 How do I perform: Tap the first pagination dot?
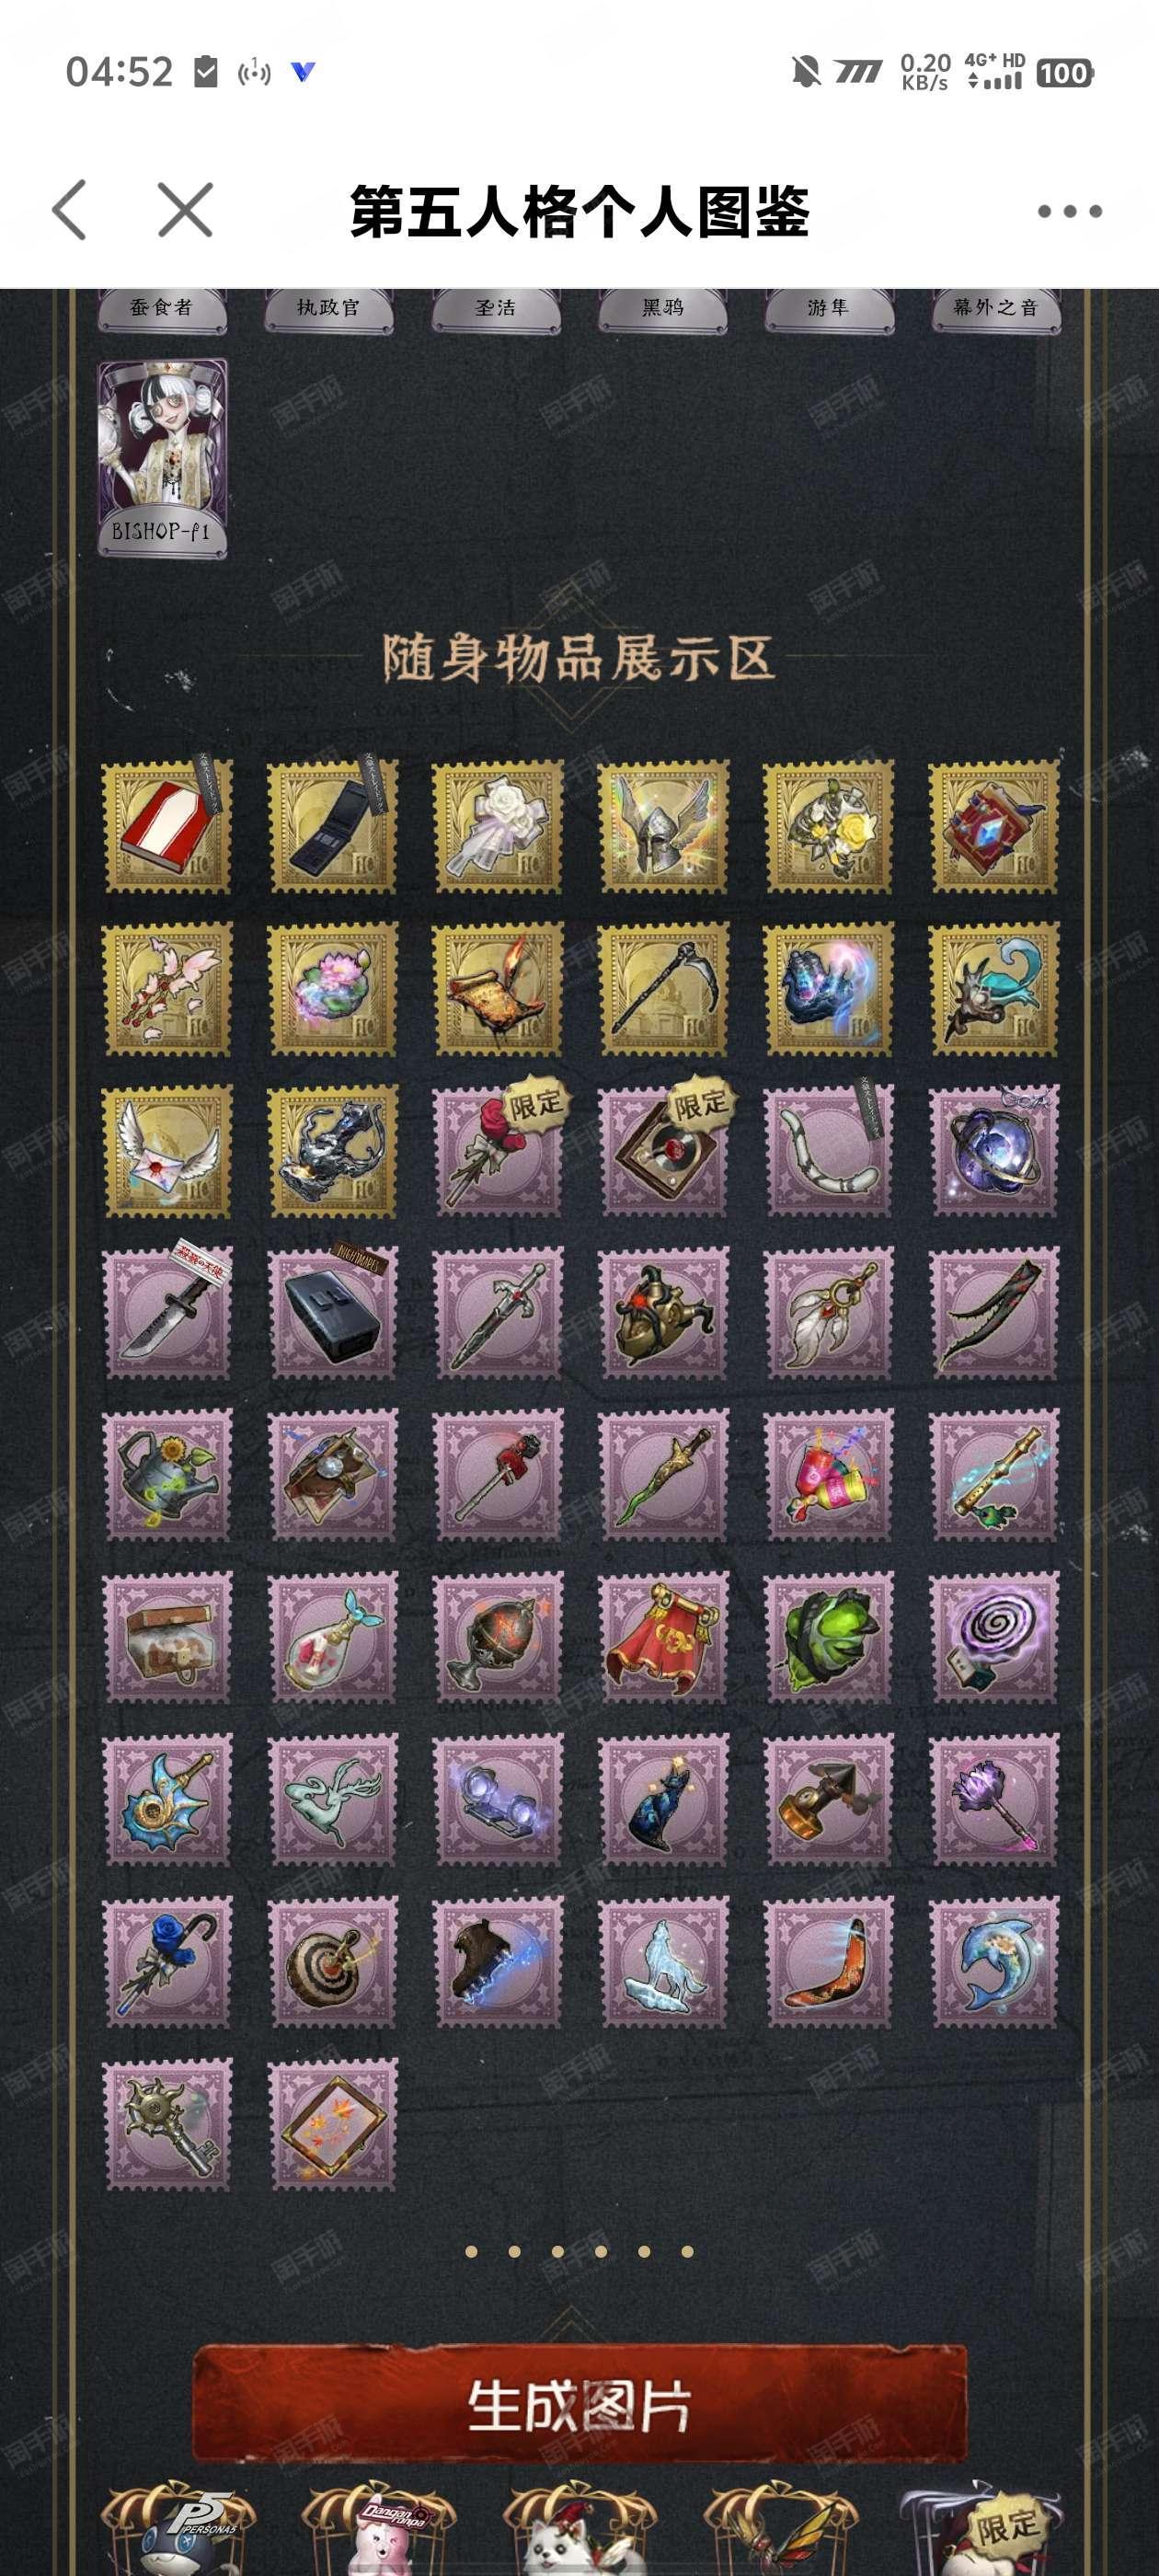(471, 2252)
